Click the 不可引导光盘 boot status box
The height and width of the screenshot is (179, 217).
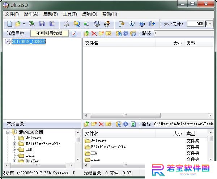point(50,33)
